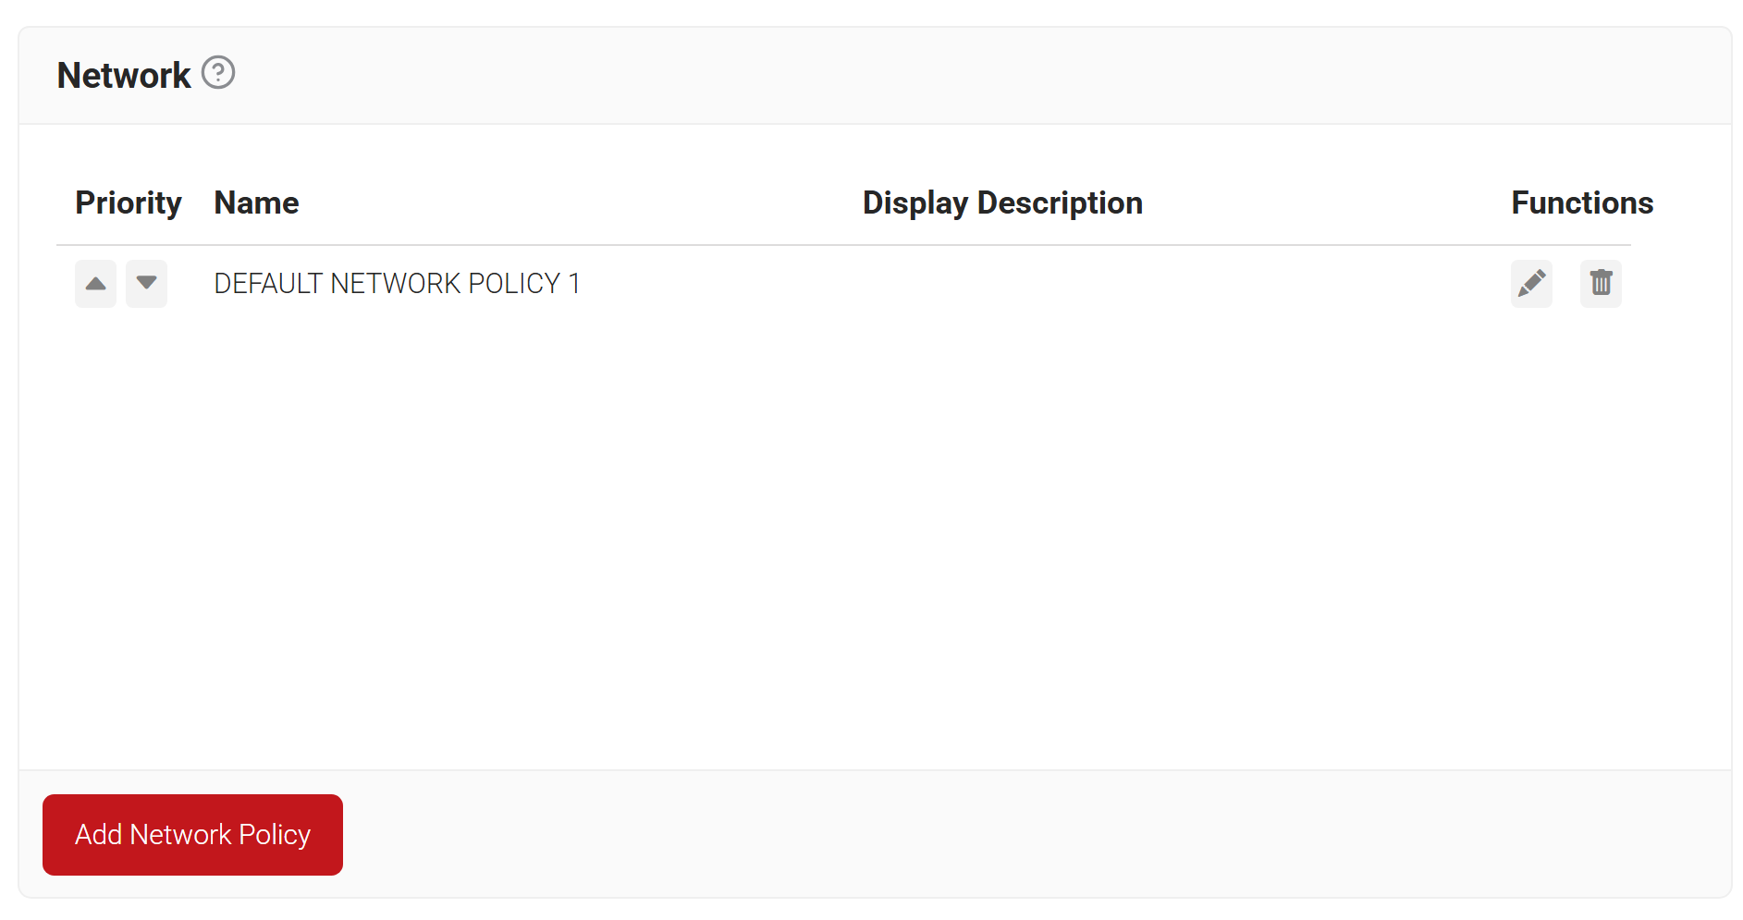Click the Priority column header
Image resolution: width=1743 pixels, height=920 pixels.
point(129,203)
